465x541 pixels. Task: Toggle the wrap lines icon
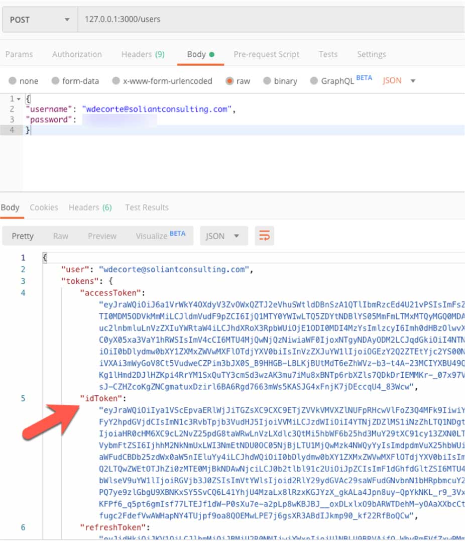coord(265,236)
